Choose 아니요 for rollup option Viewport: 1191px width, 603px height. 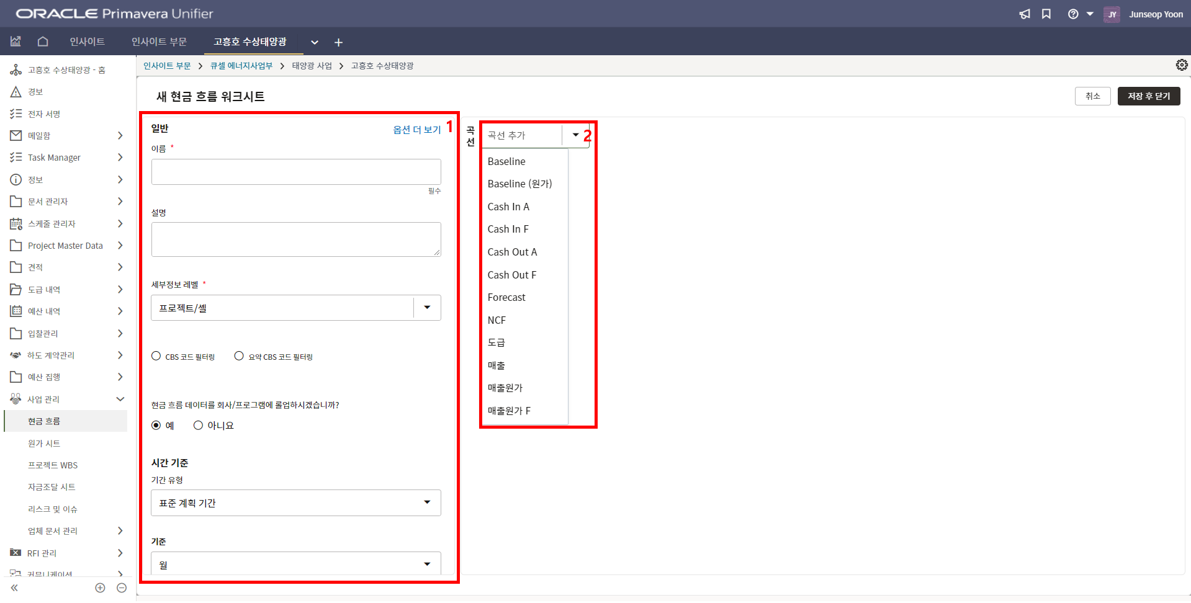(x=199, y=426)
